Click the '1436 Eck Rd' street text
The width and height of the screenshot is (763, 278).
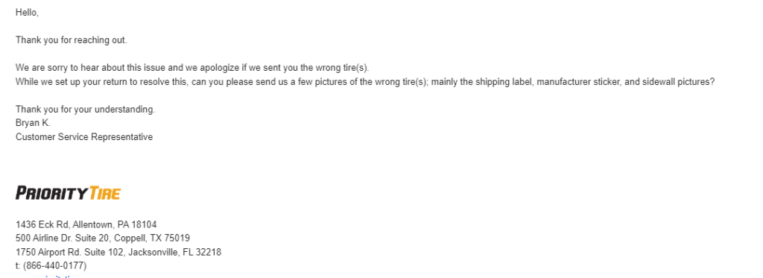[42, 225]
